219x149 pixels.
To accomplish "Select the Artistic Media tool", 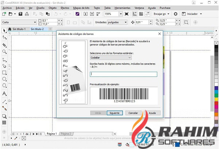I will click(x=4, y=66).
